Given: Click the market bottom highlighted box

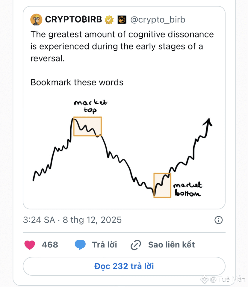Looking at the screenshot, I should 162,185.
